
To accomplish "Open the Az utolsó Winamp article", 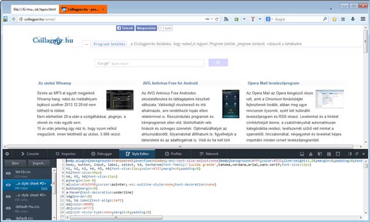I will 55,83.
